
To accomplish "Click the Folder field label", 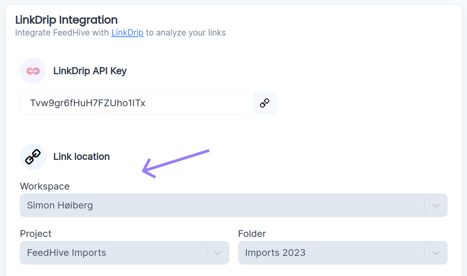I will (252, 234).
